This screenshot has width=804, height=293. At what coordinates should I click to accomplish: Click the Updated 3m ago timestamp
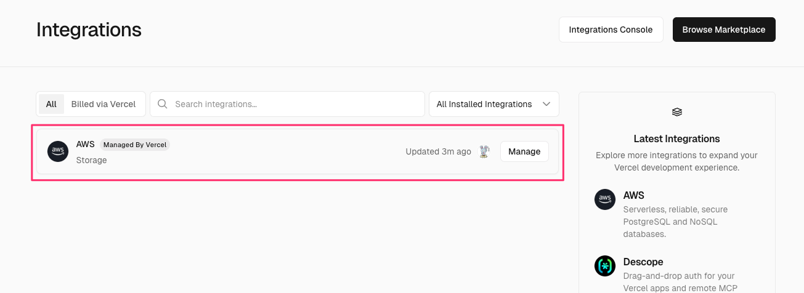pos(438,151)
